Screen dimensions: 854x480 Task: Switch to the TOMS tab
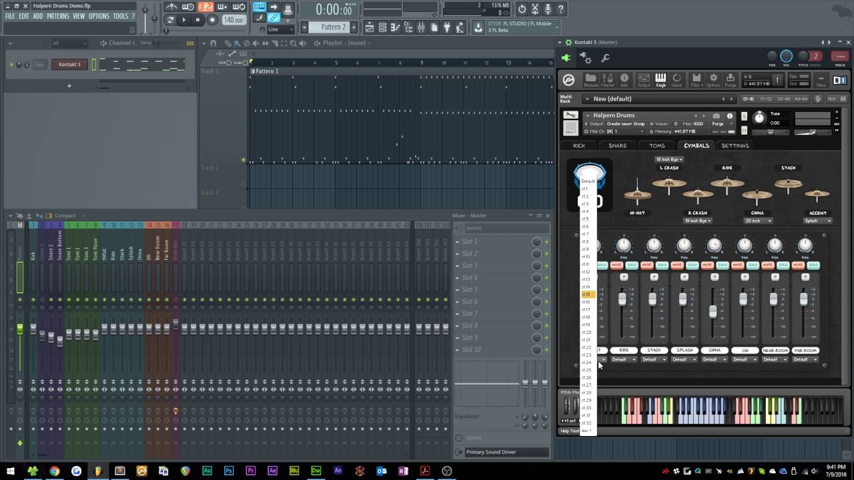pyautogui.click(x=657, y=145)
